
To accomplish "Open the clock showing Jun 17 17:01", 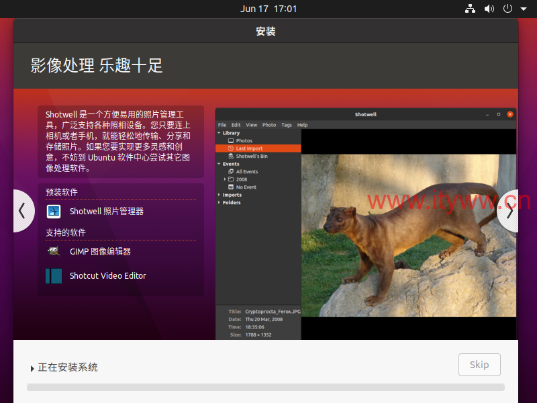I will [x=268, y=9].
